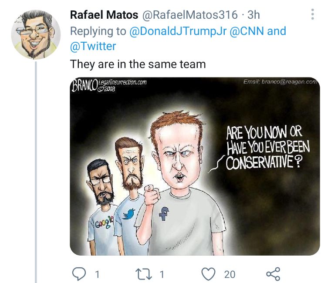Screen dimensions: 331x283
Task: Follow the @Twitter mention link
Action: click(x=93, y=45)
